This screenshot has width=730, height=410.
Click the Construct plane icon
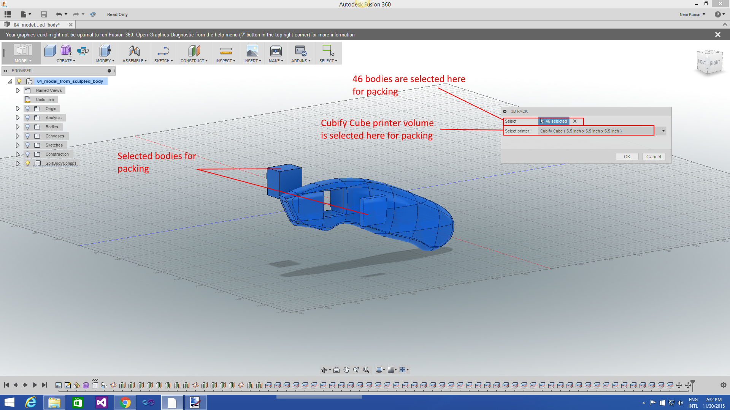coord(194,51)
